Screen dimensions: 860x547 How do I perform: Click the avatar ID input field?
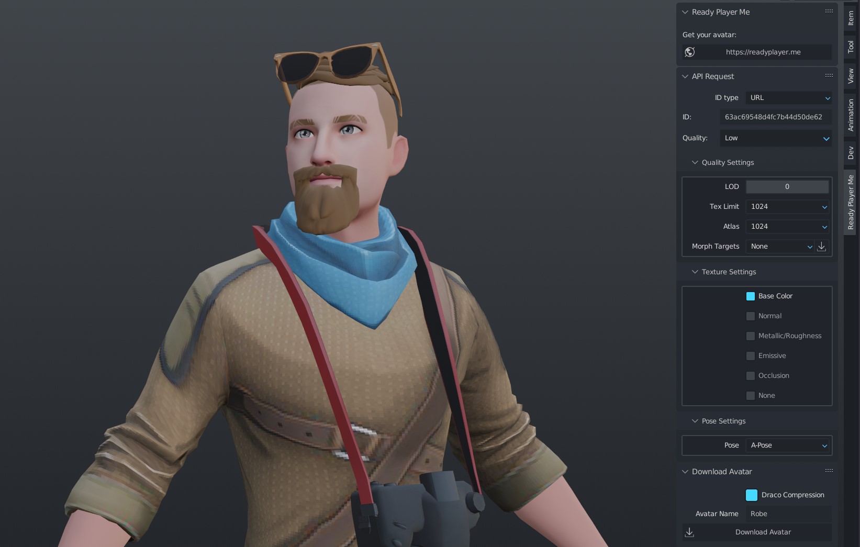(x=776, y=117)
